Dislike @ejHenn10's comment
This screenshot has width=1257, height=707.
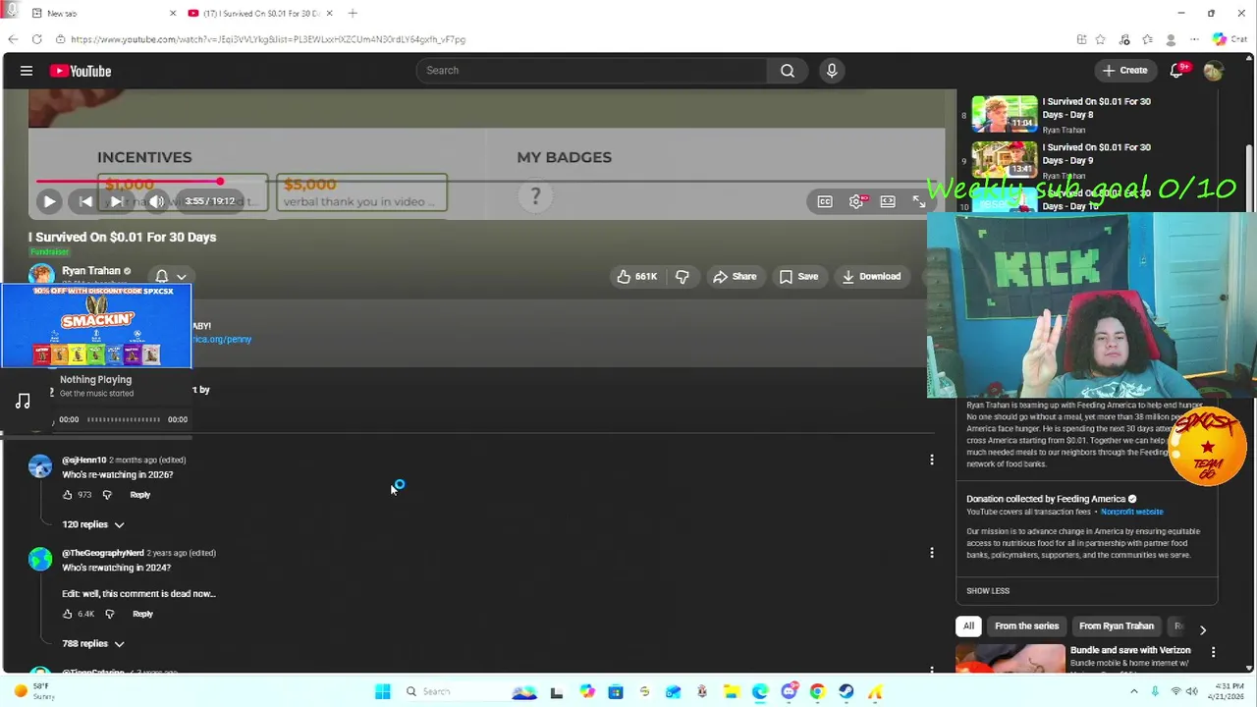coord(107,495)
